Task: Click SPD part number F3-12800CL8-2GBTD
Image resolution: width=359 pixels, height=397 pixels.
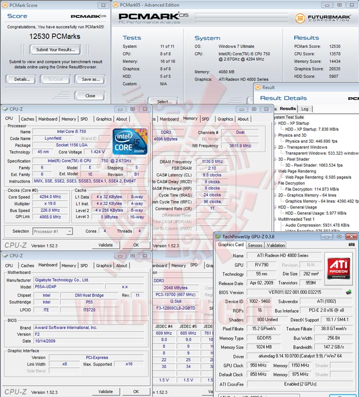Action: (x=176, y=308)
